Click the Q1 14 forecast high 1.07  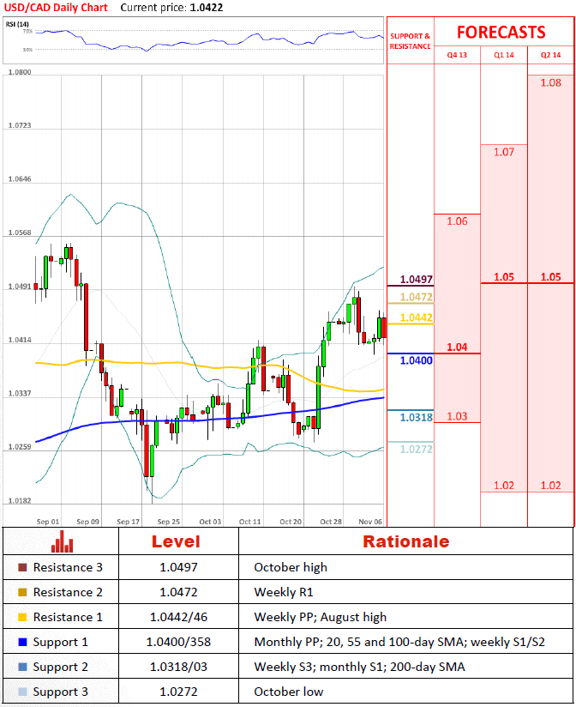click(x=503, y=152)
